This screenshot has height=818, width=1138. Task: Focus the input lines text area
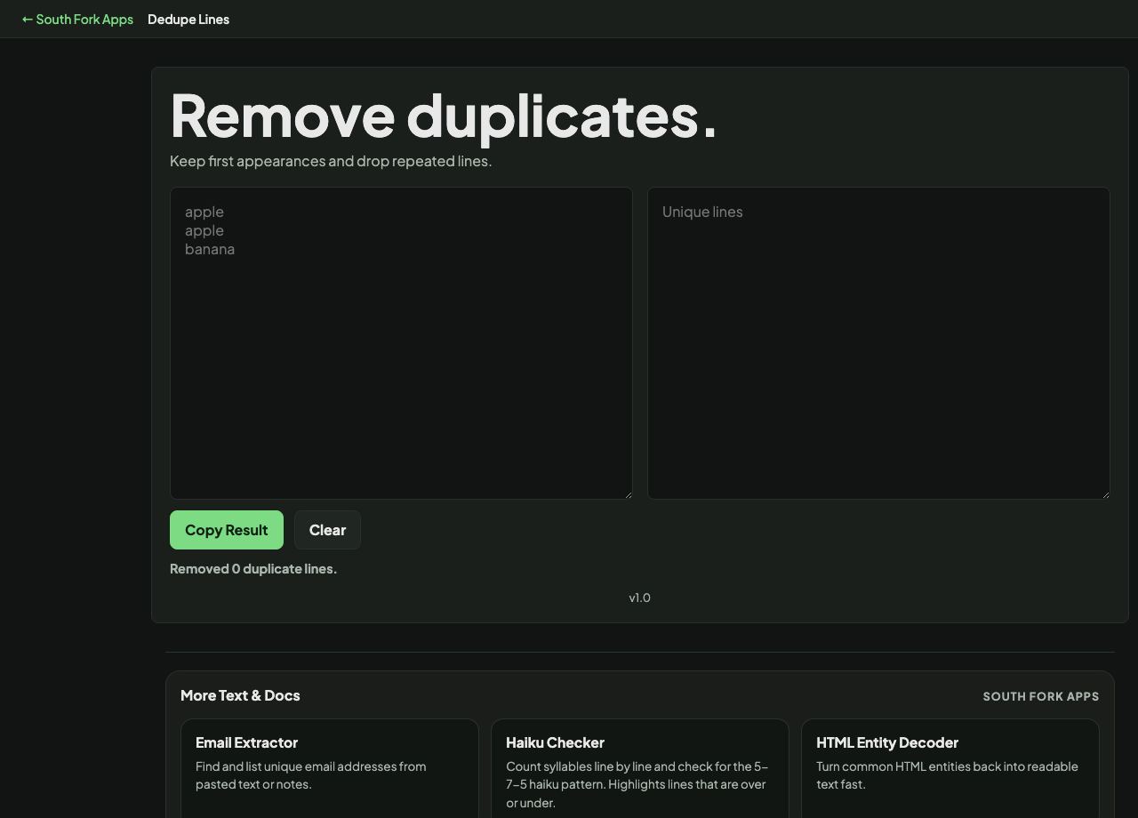(x=401, y=343)
